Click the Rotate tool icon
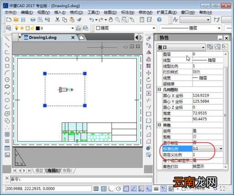234x195 pixels. [149, 80]
